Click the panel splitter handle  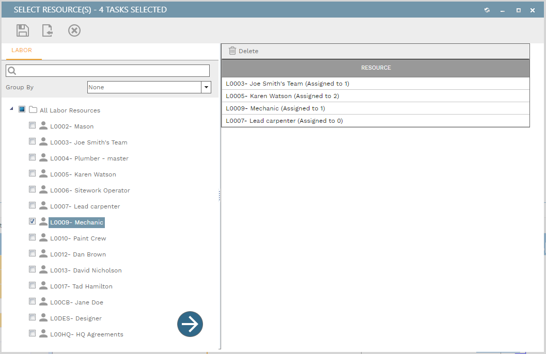click(x=220, y=196)
